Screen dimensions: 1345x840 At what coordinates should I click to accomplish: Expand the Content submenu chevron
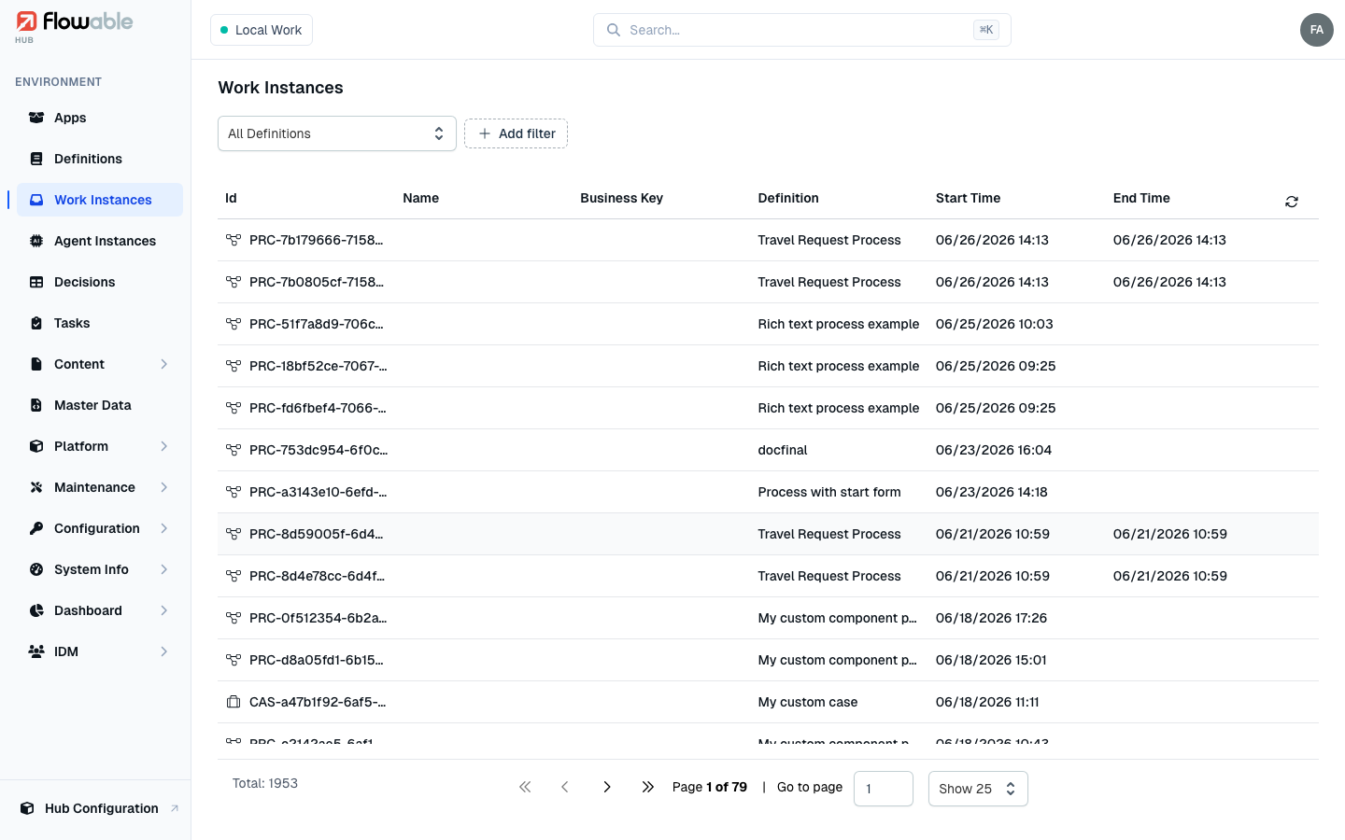(164, 364)
